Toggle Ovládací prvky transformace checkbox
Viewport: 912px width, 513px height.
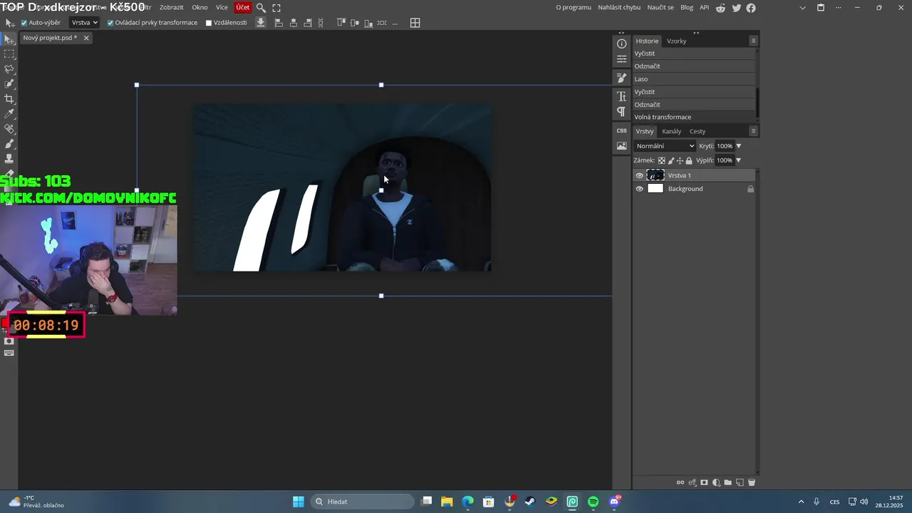click(x=110, y=23)
